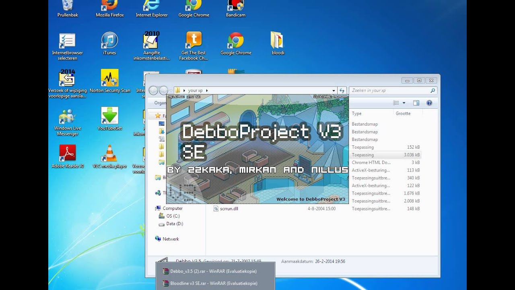Viewport: 515px width, 290px height.
Task: Go forward with Explorer forward arrow
Action: pos(163,91)
